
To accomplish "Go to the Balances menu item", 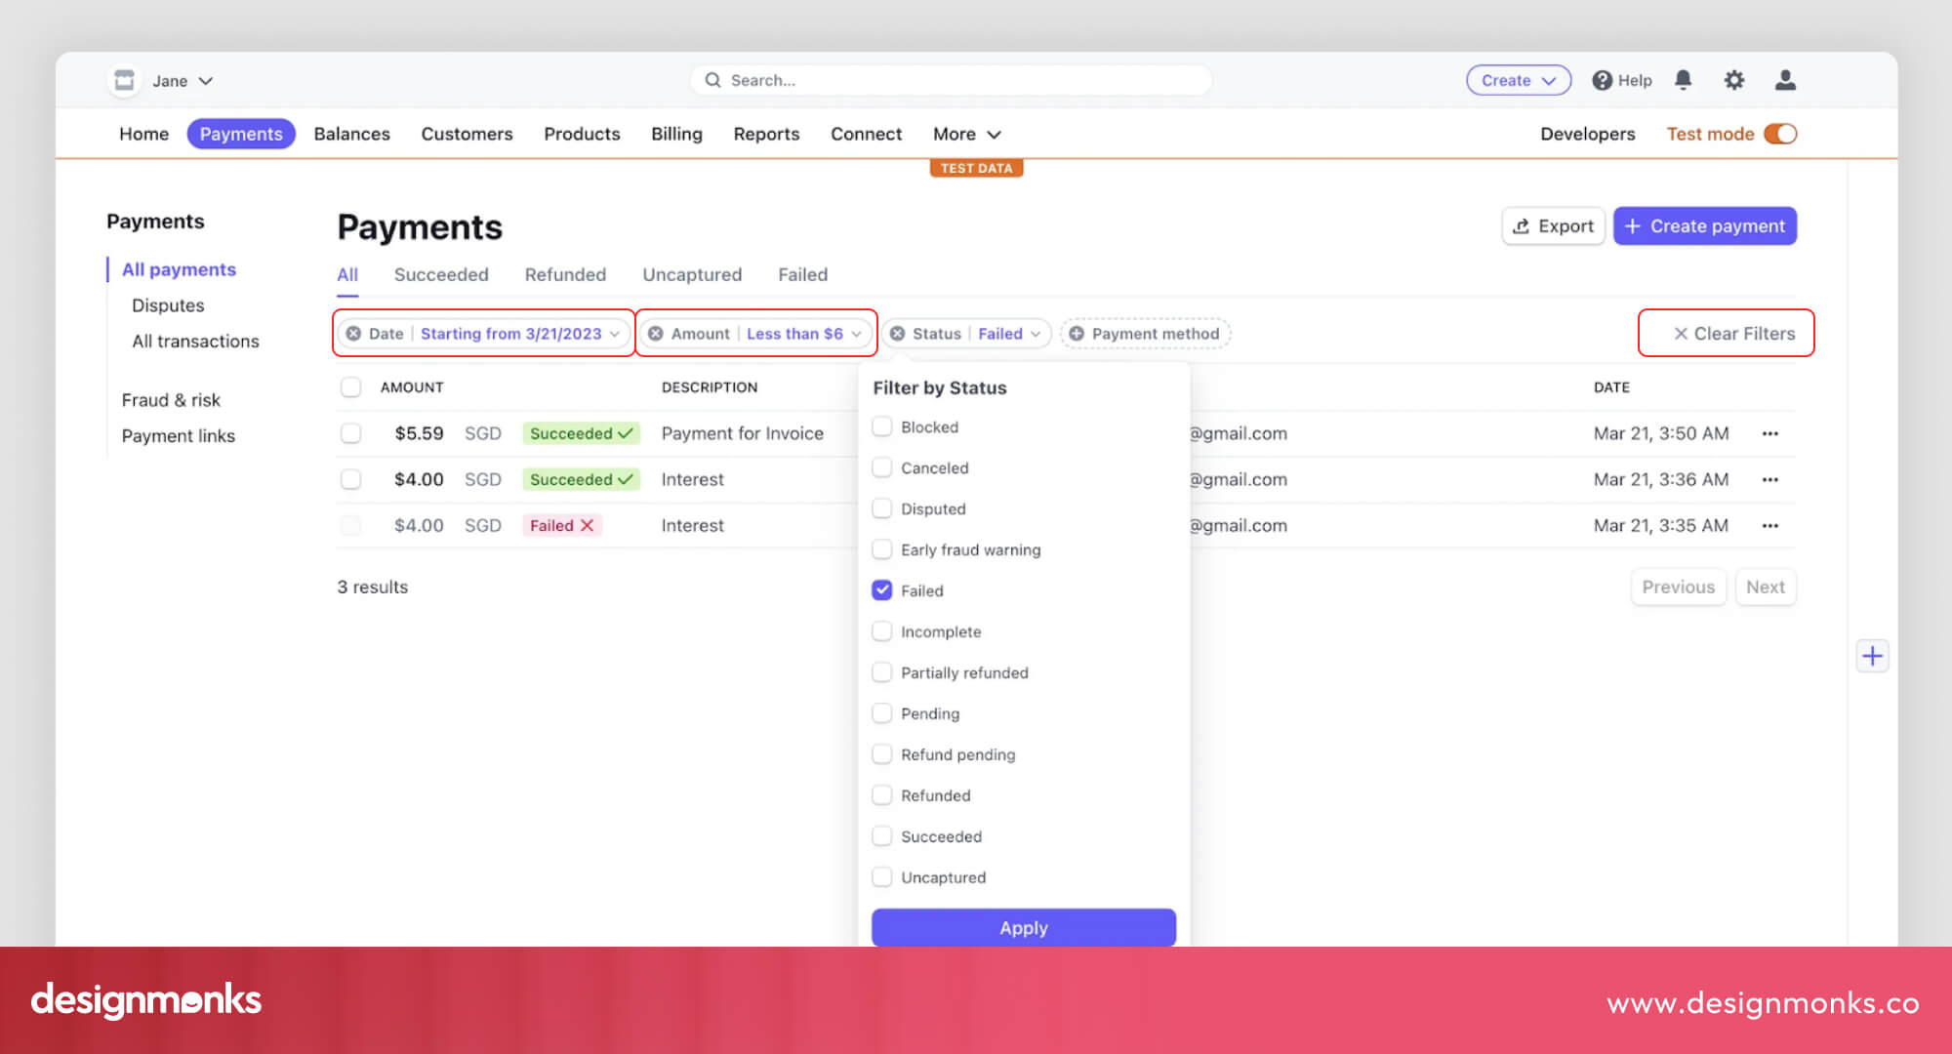I will coord(351,134).
